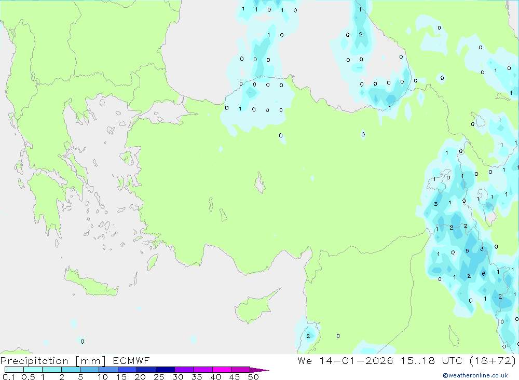The height and width of the screenshot is (380, 519).
Task: Click the 'Precipitation [mm]' title text
Action: tap(53, 361)
